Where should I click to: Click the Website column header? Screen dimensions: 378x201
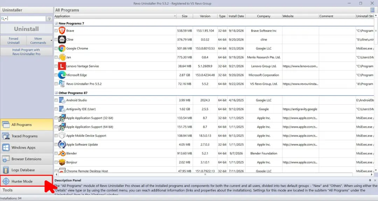(300, 16)
